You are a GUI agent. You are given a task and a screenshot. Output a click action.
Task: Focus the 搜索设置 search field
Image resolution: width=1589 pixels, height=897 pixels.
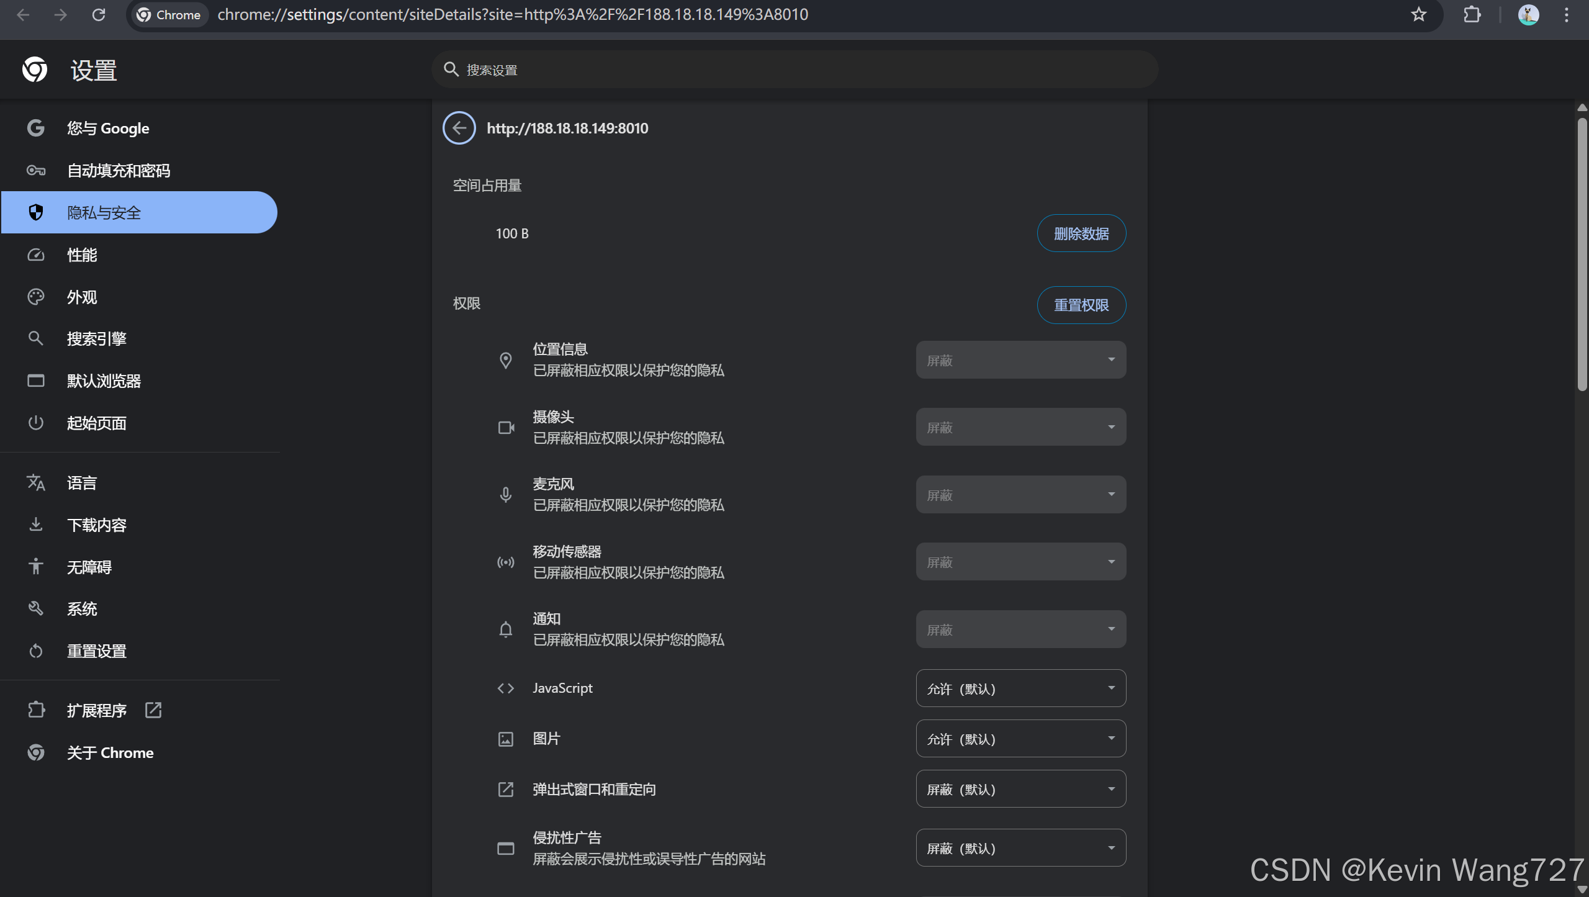tap(794, 70)
